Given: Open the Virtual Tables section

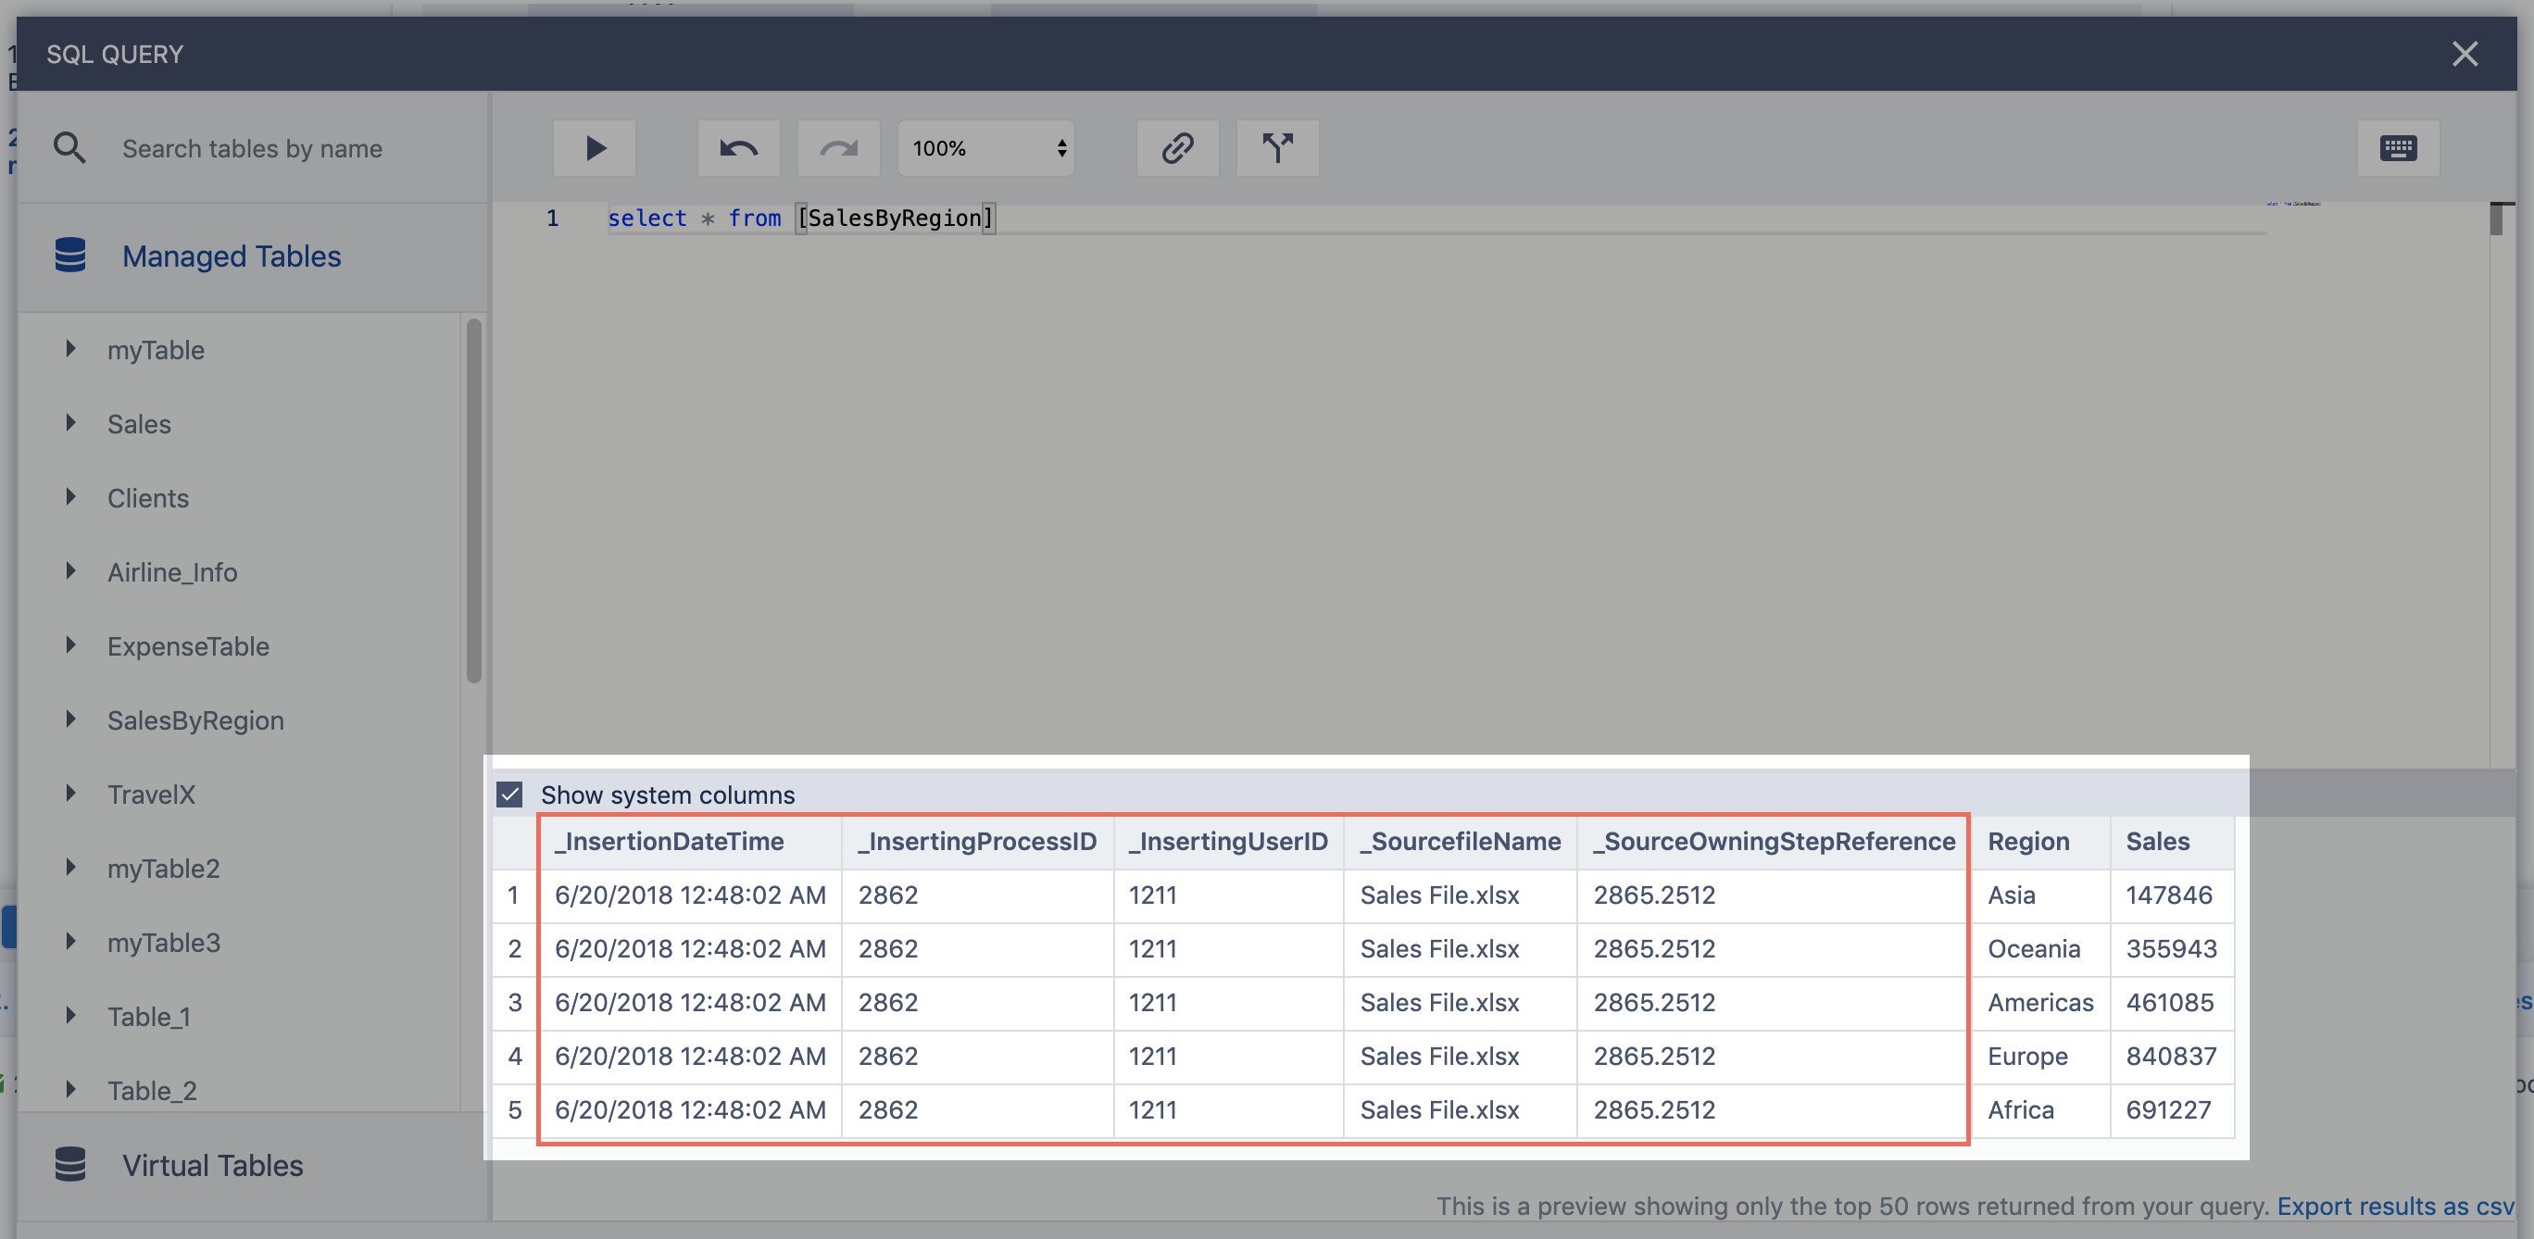Looking at the screenshot, I should click(212, 1165).
